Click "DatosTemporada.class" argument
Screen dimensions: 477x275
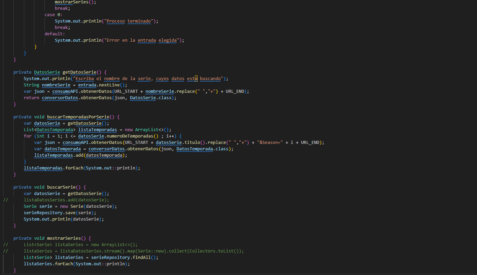point(202,149)
